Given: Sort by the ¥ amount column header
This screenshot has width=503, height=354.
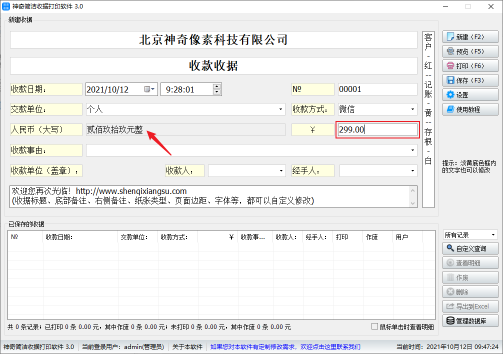Looking at the screenshot, I should (218, 237).
